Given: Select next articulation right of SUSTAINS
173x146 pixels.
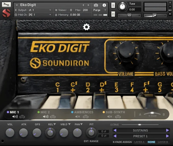Looking at the screenshot, I should pyautogui.click(x=167, y=130).
